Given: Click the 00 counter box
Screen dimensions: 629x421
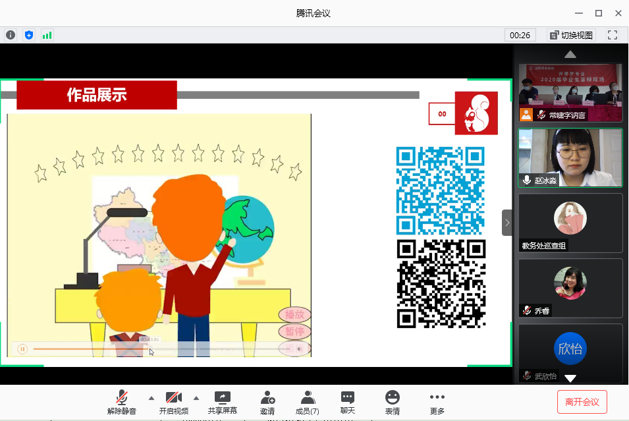Looking at the screenshot, I should (x=442, y=113).
